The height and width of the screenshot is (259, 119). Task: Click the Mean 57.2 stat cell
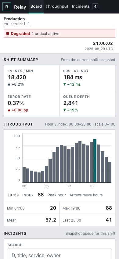point(31,220)
